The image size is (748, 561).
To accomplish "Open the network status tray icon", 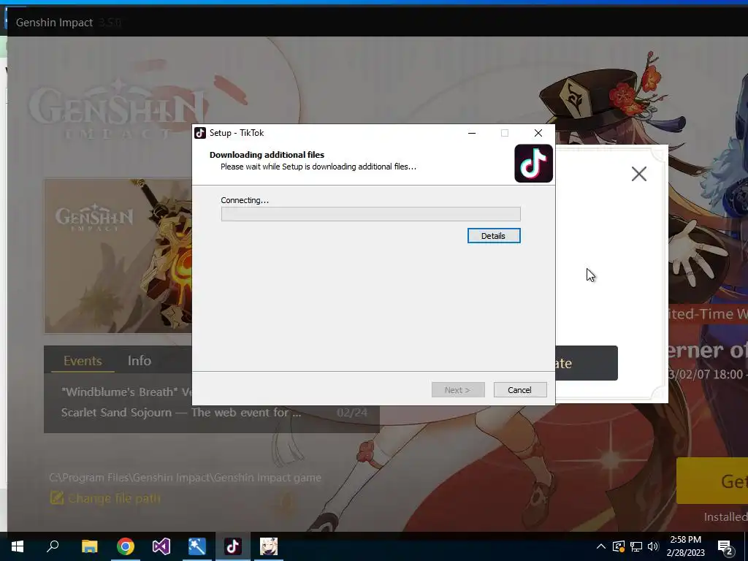I will 636,546.
